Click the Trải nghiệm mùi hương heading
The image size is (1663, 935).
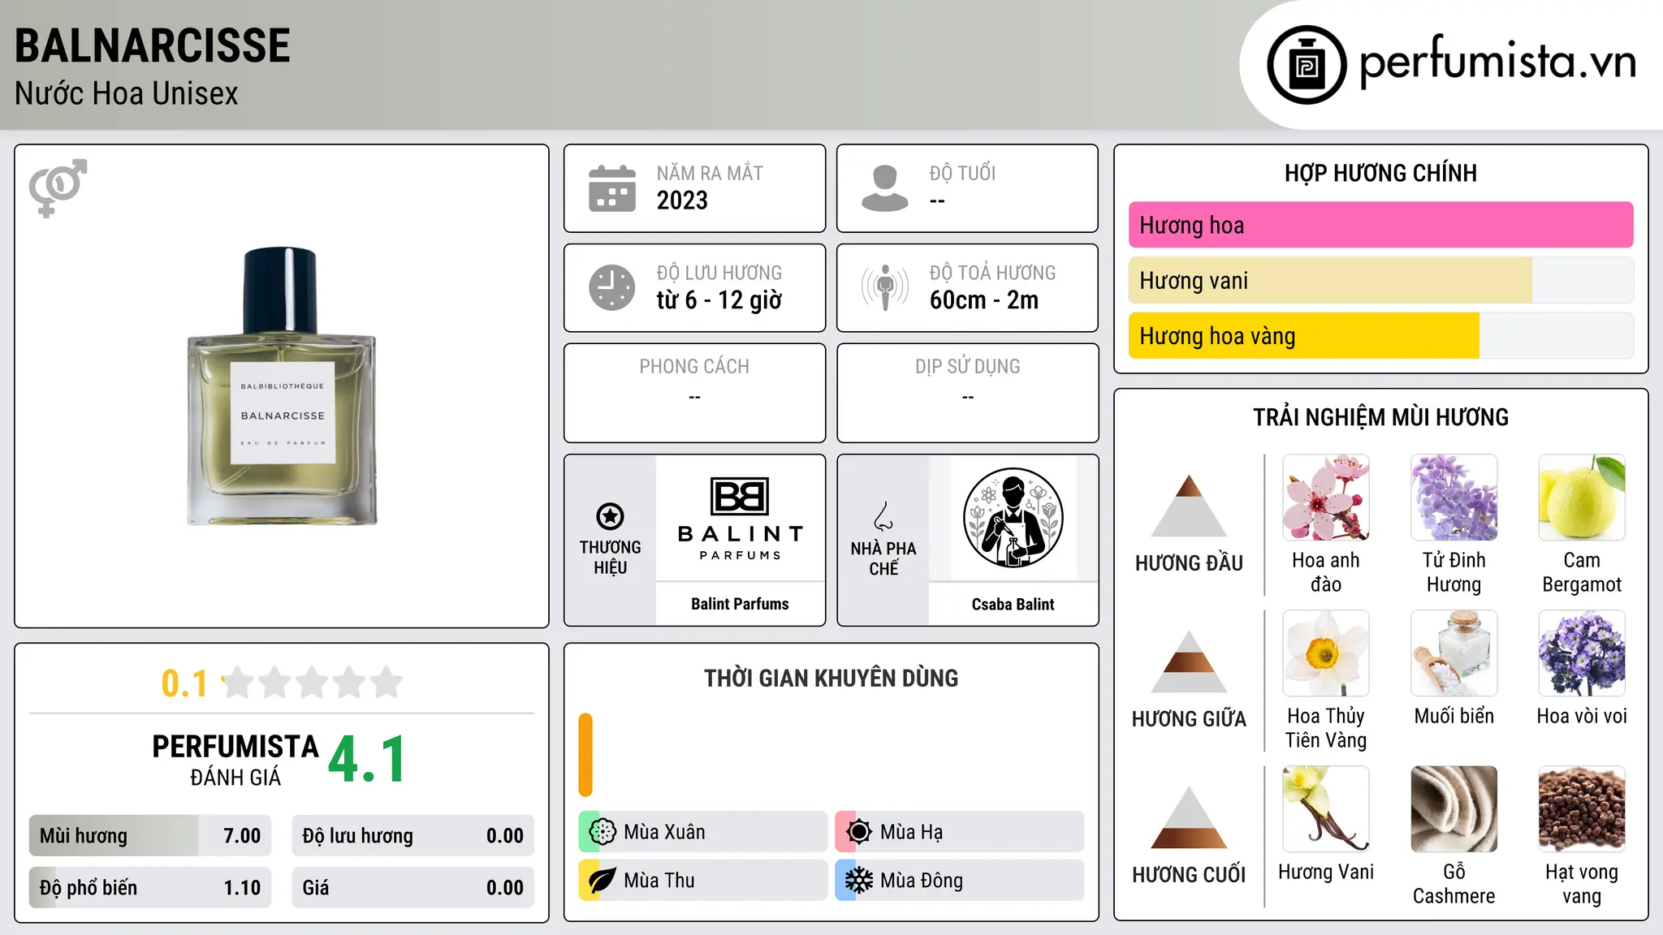(x=1380, y=417)
